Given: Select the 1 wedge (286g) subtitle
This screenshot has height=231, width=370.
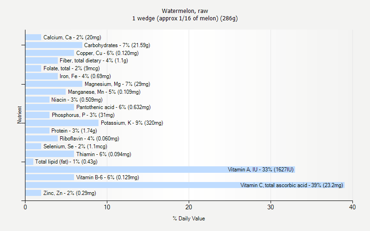Looking at the screenshot, I should click(185, 18).
